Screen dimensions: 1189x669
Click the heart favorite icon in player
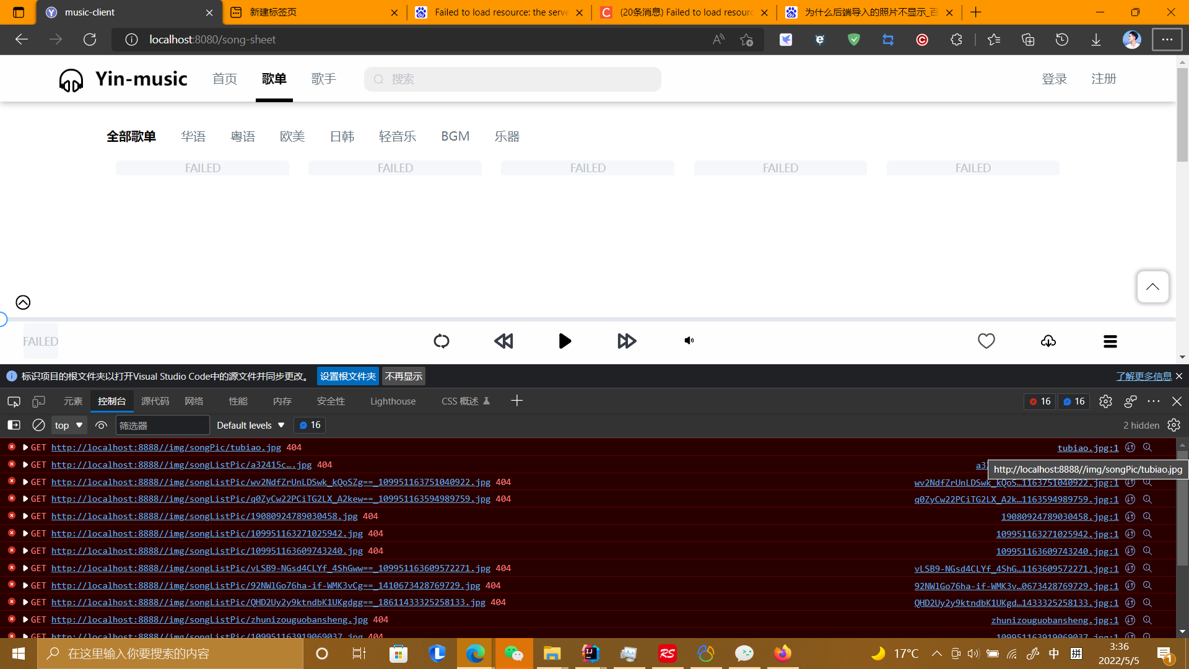pyautogui.click(x=986, y=341)
